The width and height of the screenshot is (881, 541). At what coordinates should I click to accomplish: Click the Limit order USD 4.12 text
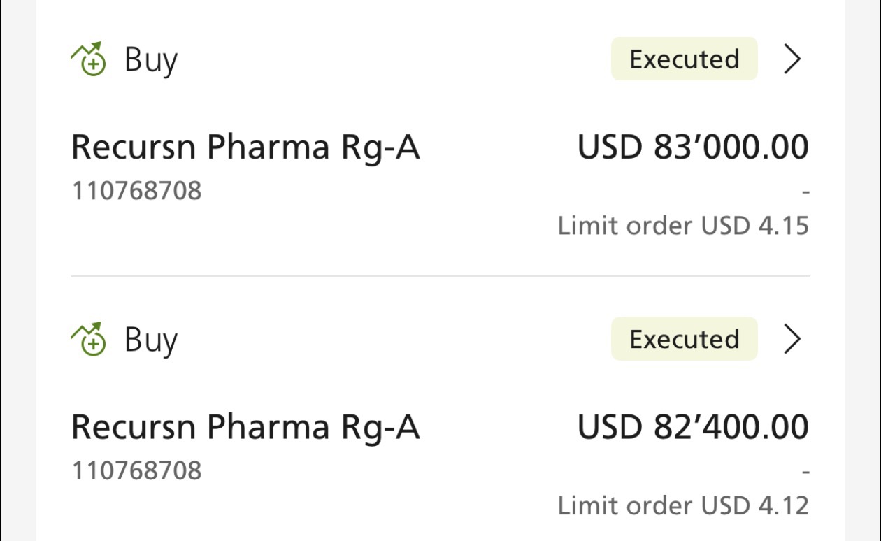tap(683, 505)
